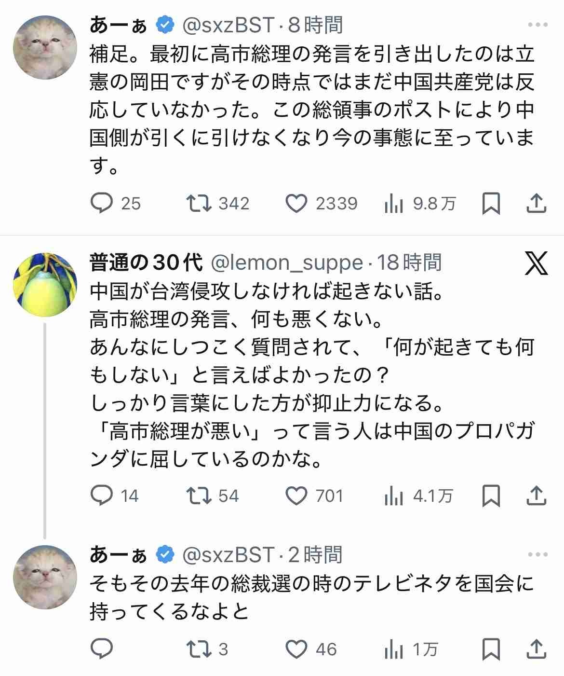Bookmark the first post by あーぁ
This screenshot has height=676, width=564.
click(x=491, y=203)
